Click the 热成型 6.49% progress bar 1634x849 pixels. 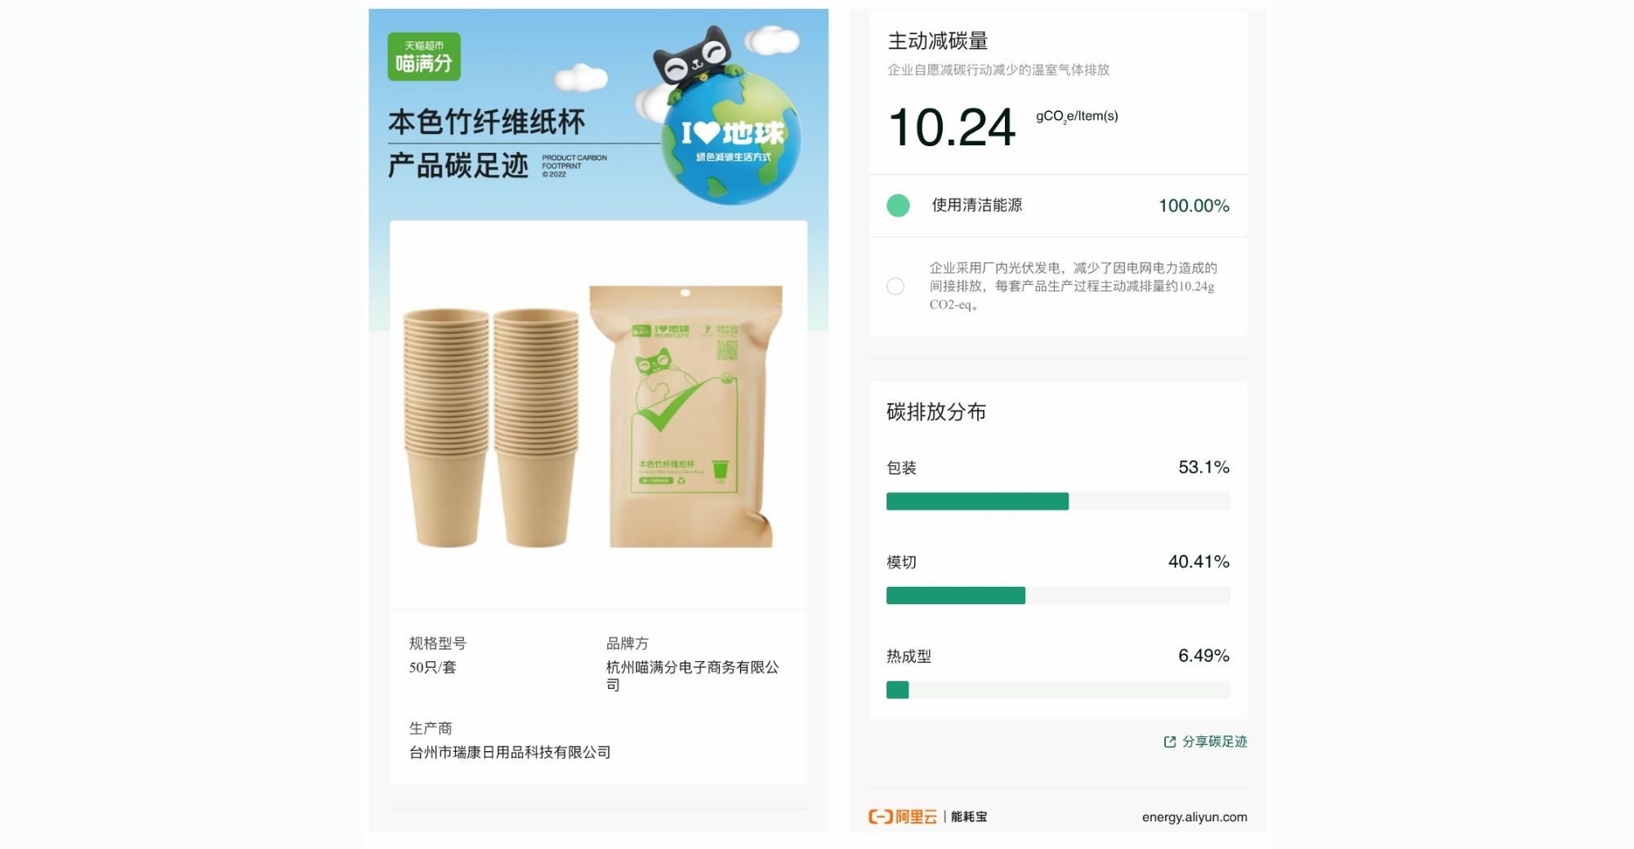pyautogui.click(x=1058, y=690)
